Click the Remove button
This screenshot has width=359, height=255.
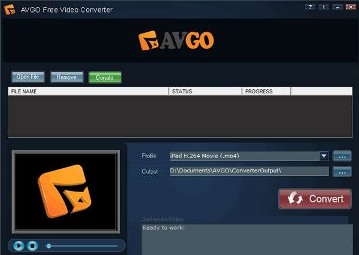(x=66, y=77)
